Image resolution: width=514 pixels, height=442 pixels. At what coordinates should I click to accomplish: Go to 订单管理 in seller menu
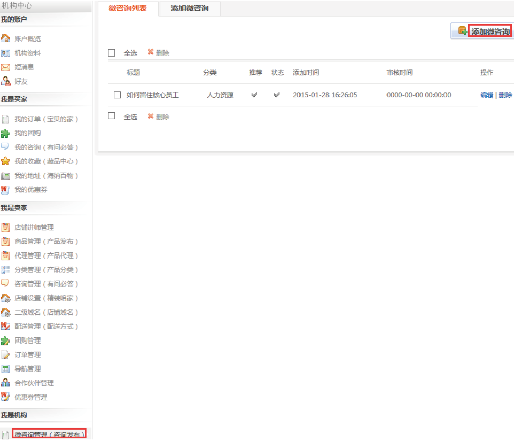click(27, 355)
